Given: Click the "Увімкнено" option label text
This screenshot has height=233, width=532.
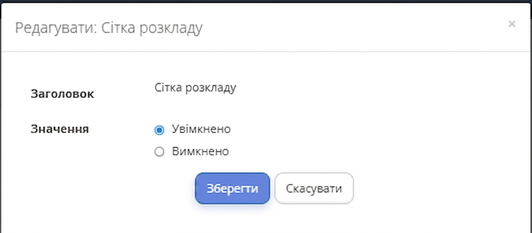Looking at the screenshot, I should (x=201, y=129).
